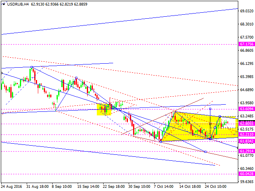Image resolution: width=255 pixels, height=191 pixels.
Task: Click the 8 Sep 10:00 time label
Action: click(62, 187)
